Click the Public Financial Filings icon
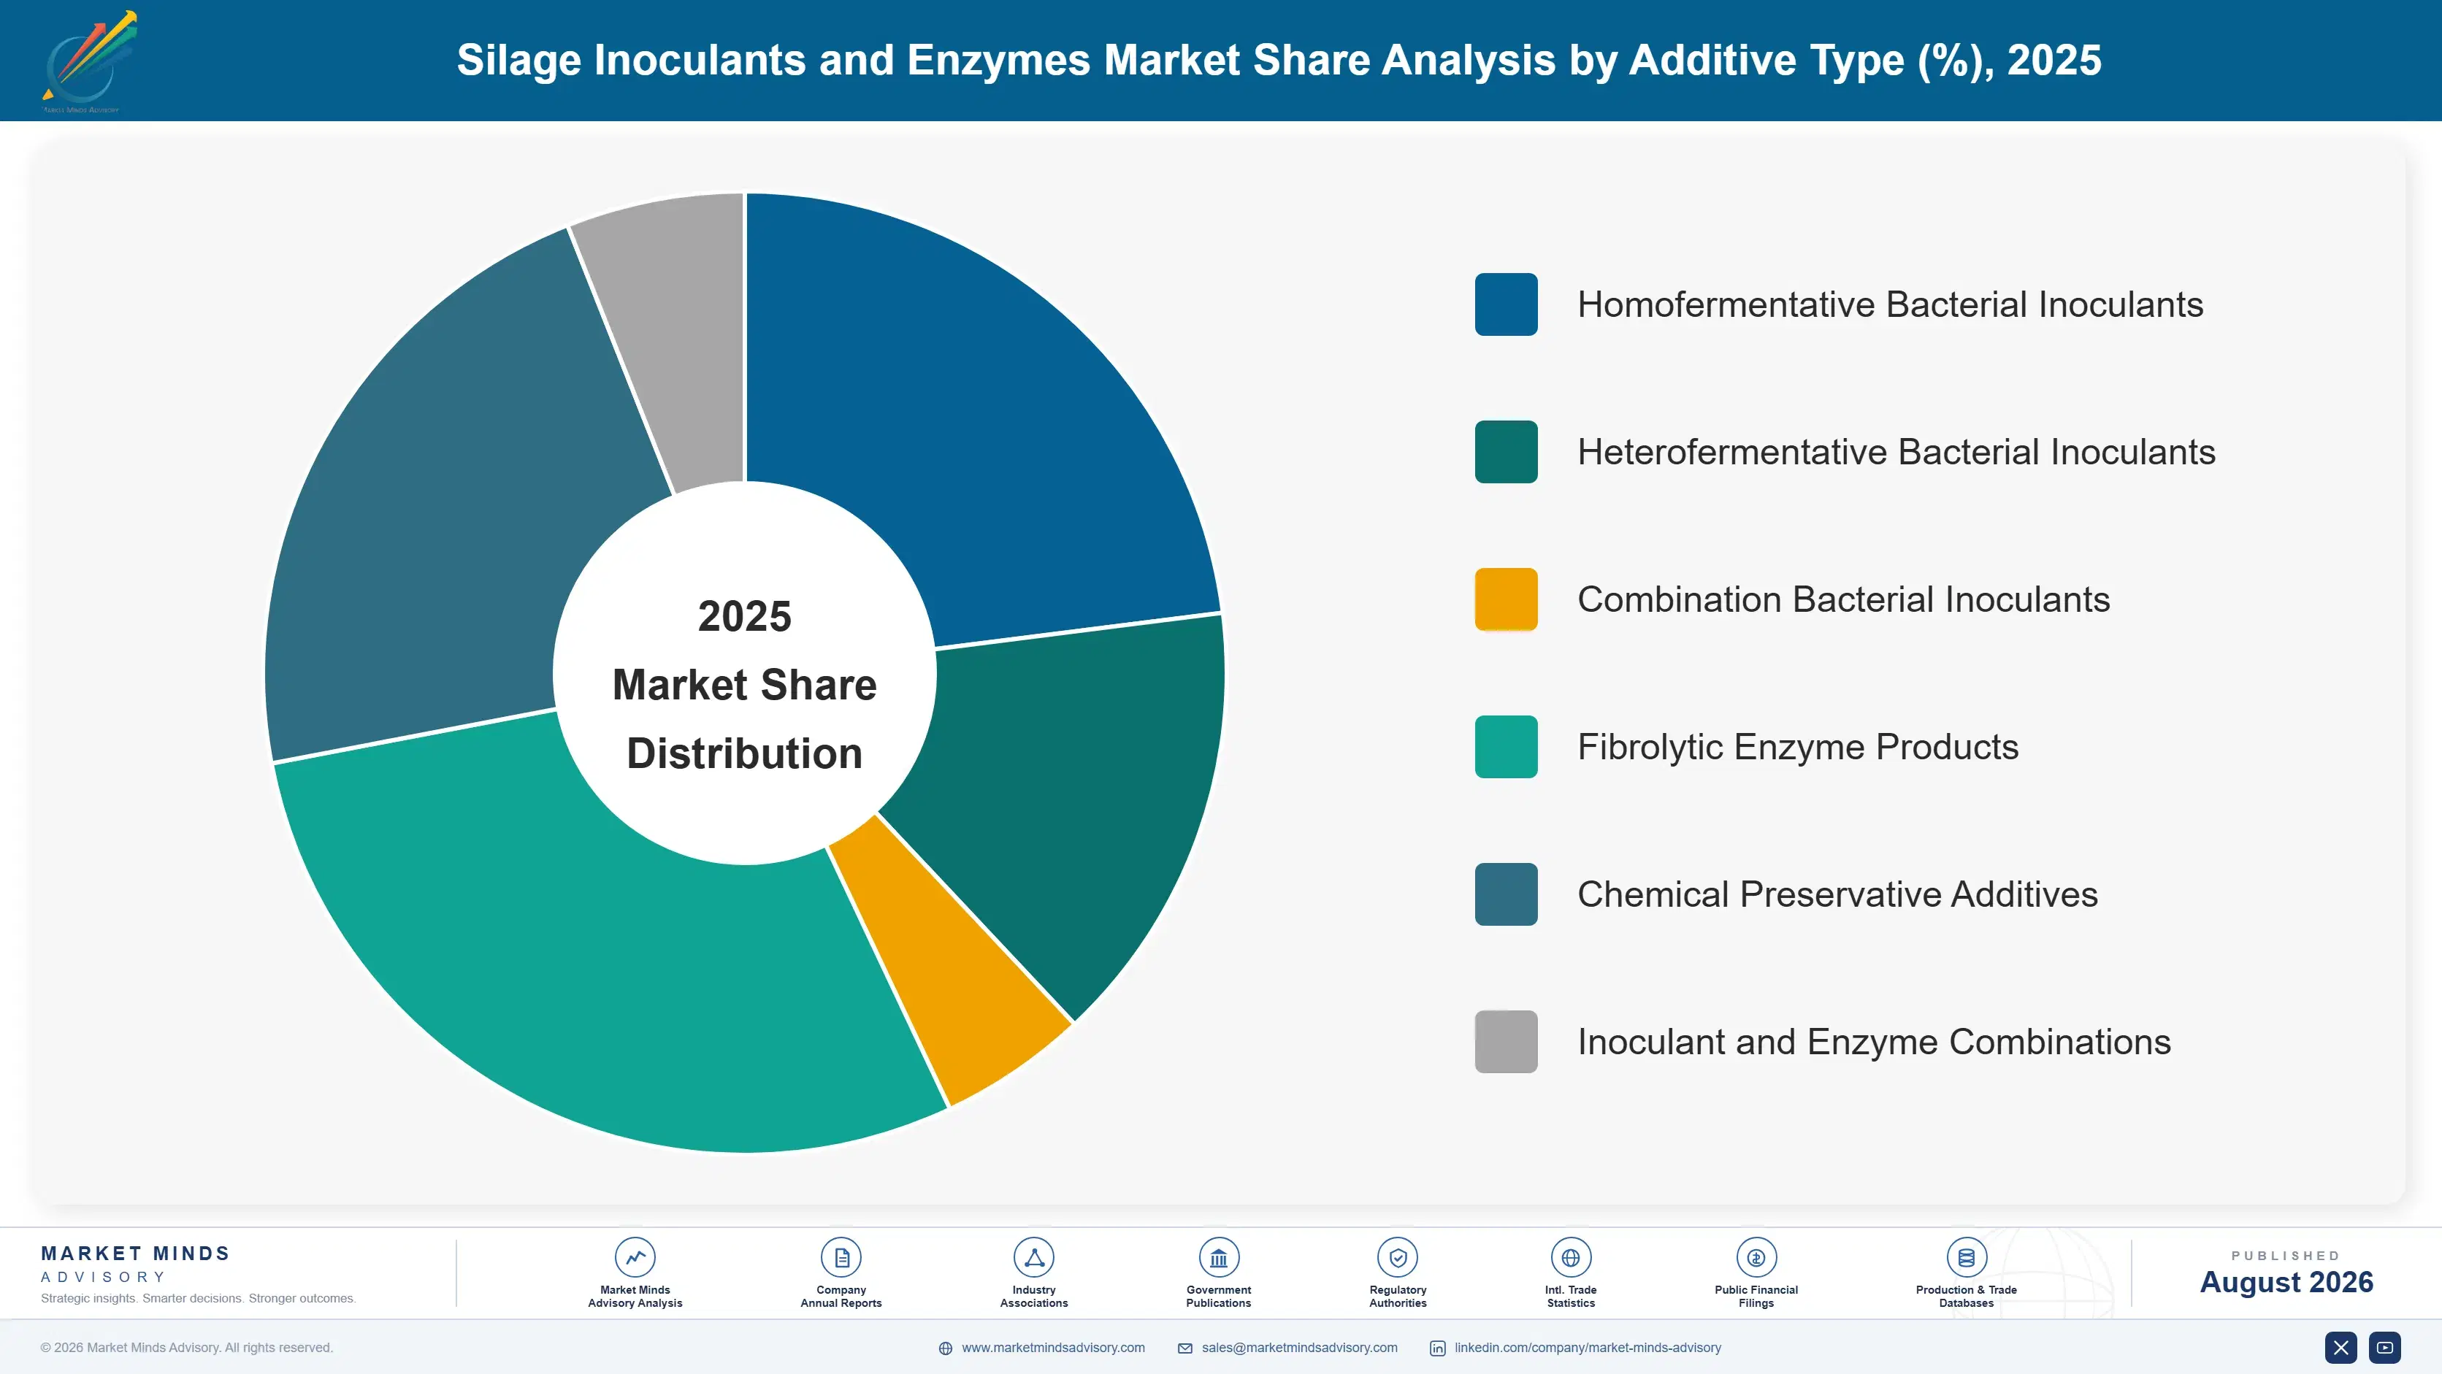This screenshot has width=2442, height=1374. [1756, 1257]
